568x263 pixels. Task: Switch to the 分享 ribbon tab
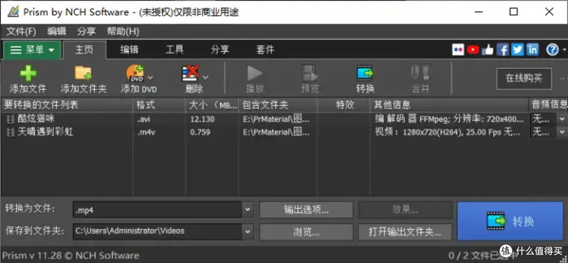(x=220, y=50)
